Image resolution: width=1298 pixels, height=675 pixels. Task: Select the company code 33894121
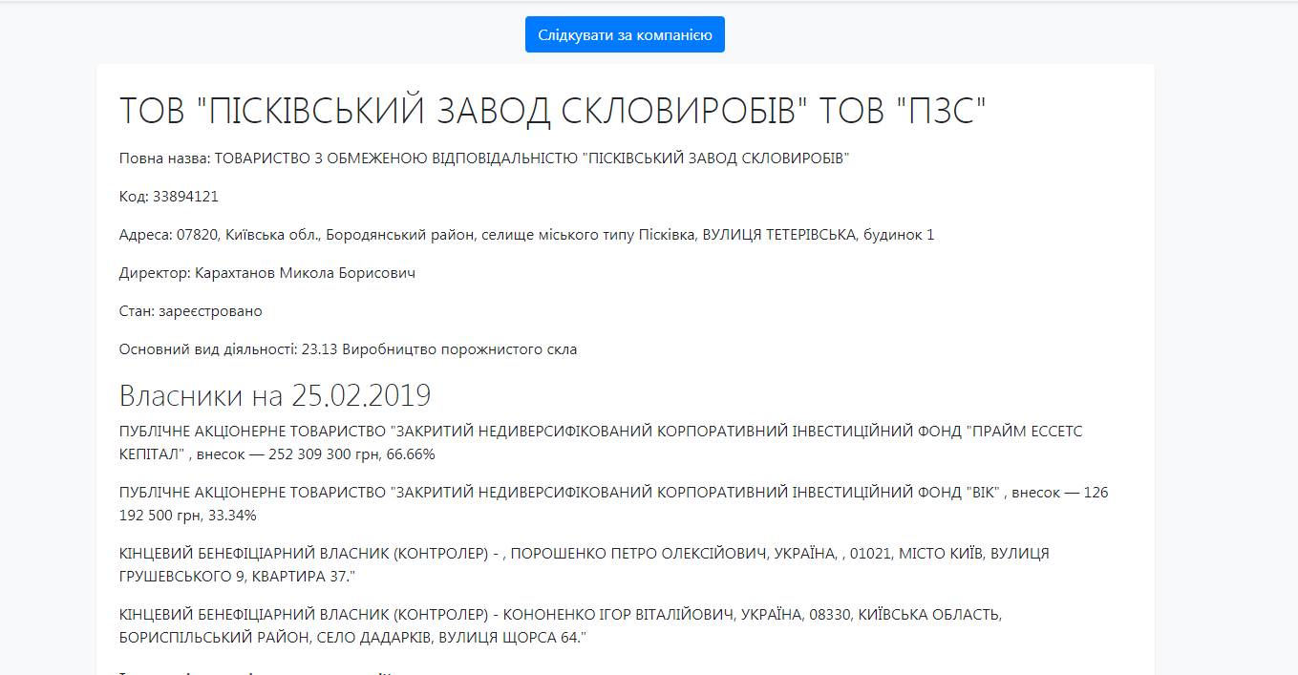[185, 197]
